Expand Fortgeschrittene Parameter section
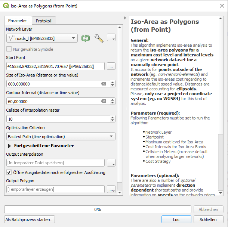The width and height of the screenshot is (228, 227). click(10, 146)
